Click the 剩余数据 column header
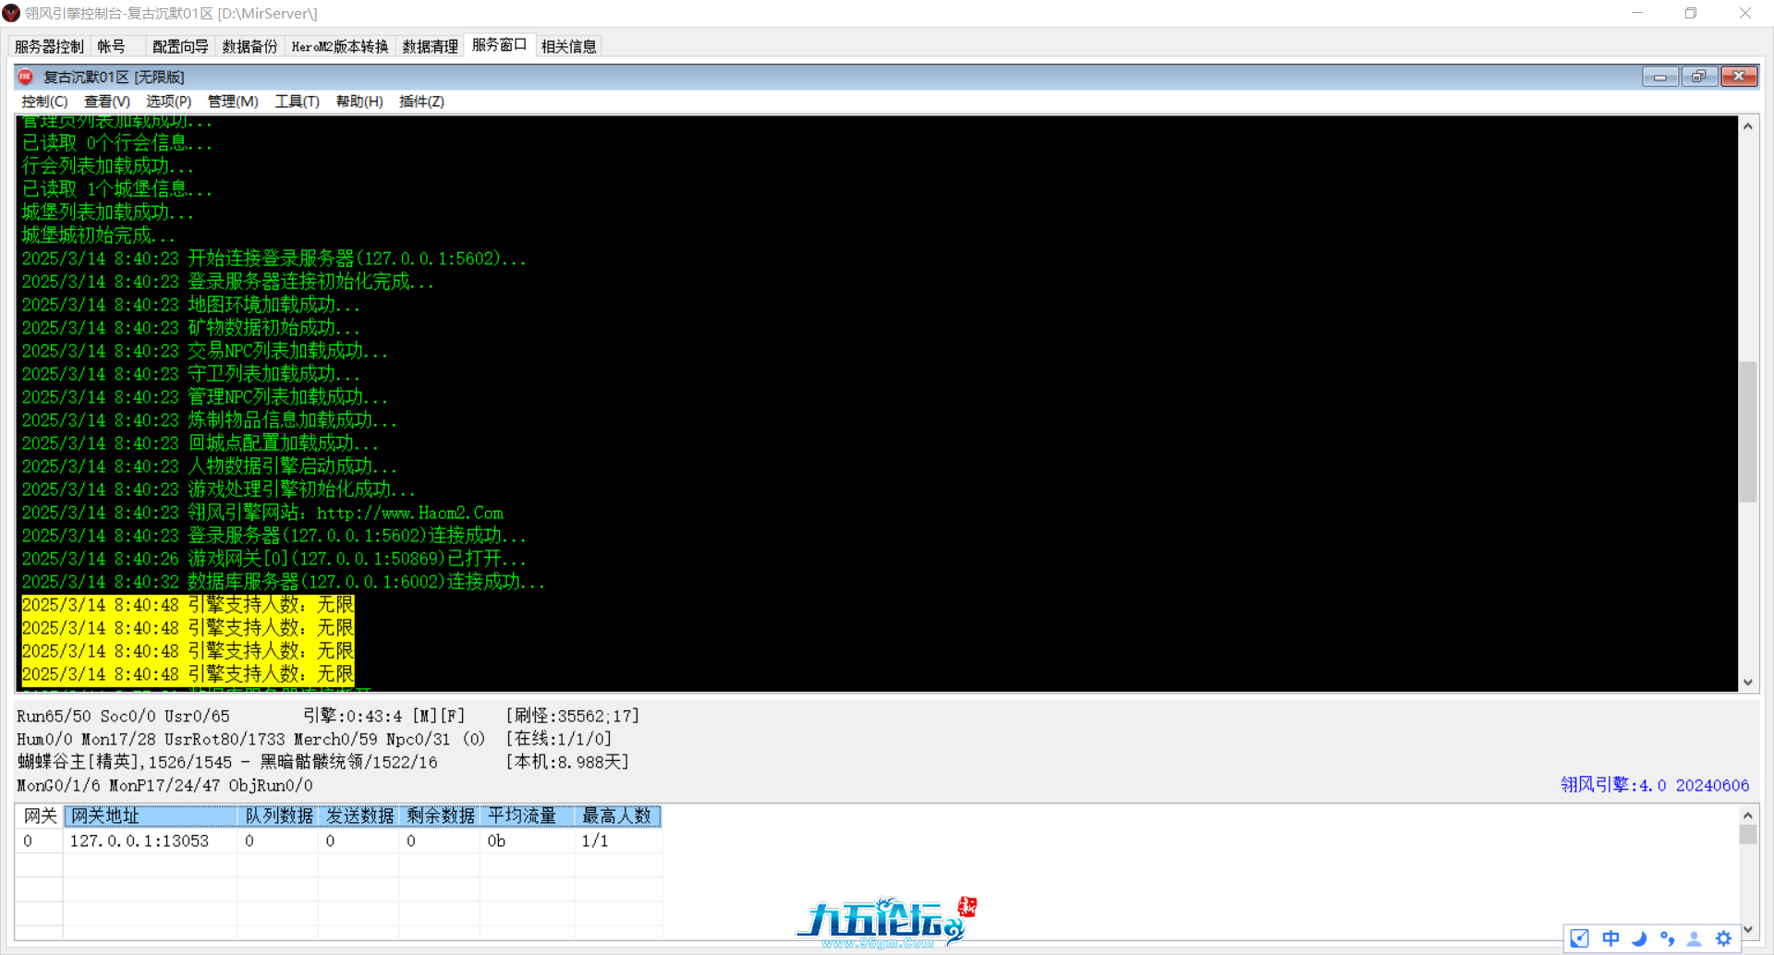The width and height of the screenshot is (1774, 955). tap(440, 816)
